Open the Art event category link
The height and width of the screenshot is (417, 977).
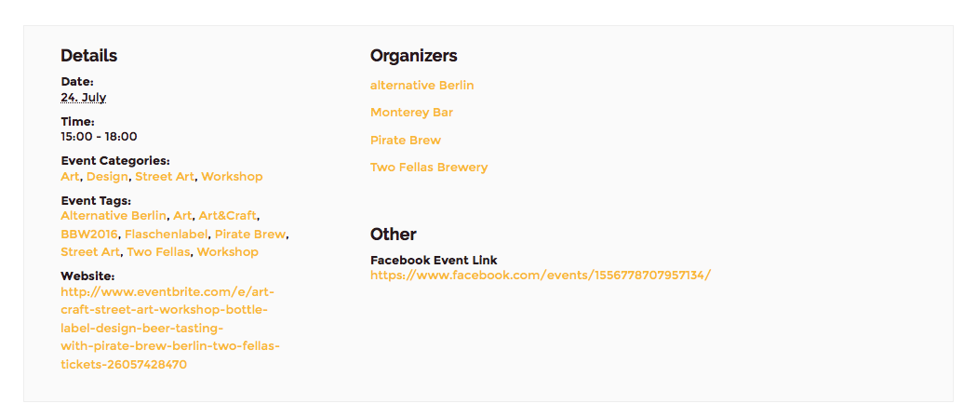70,177
